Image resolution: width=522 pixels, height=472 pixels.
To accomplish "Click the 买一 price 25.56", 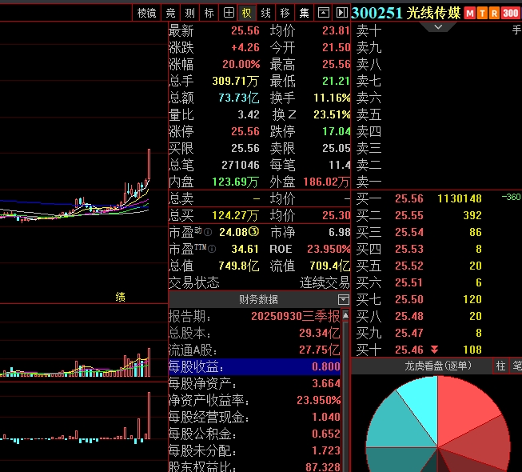I will tap(409, 198).
